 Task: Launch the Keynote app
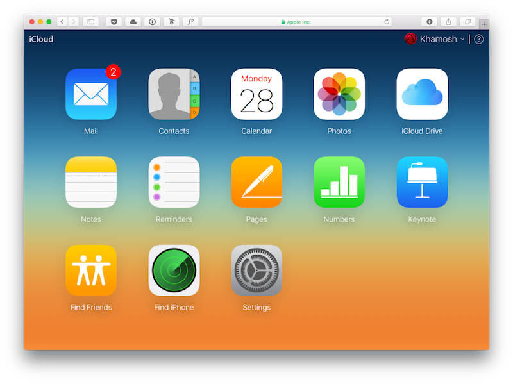[x=422, y=182]
